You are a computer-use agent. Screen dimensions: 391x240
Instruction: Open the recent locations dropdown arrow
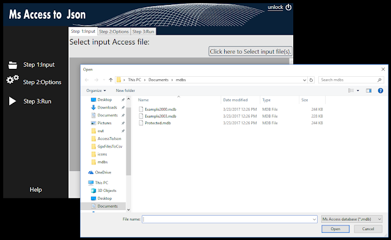[104, 80]
